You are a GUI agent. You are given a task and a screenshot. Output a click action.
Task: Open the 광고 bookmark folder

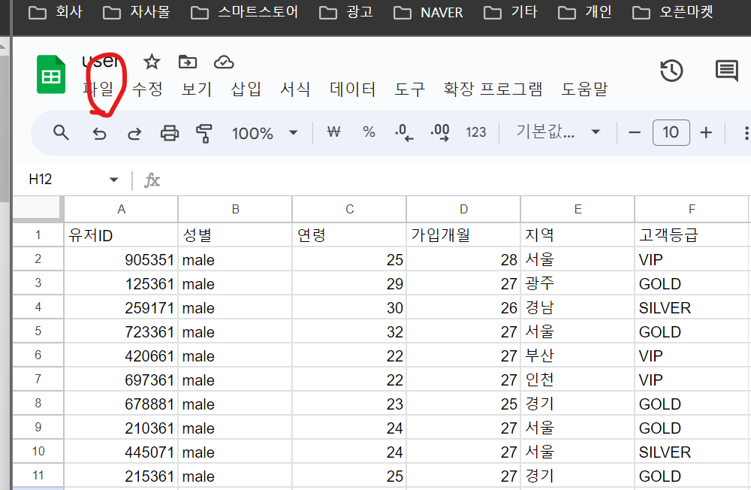pyautogui.click(x=346, y=12)
